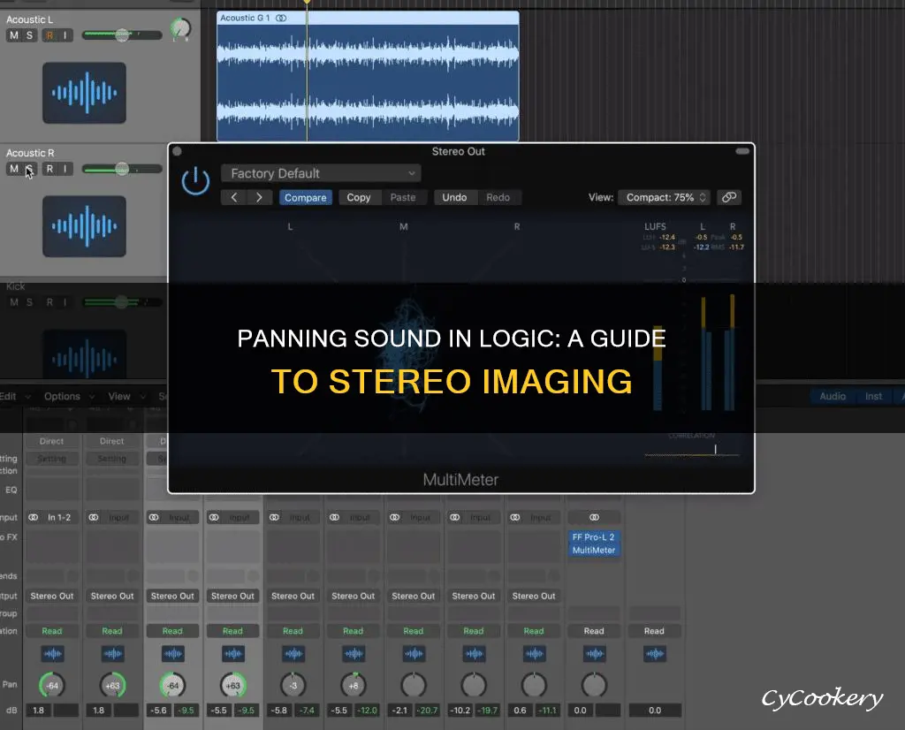Click pan knob above the -2.1 dB value

point(414,686)
